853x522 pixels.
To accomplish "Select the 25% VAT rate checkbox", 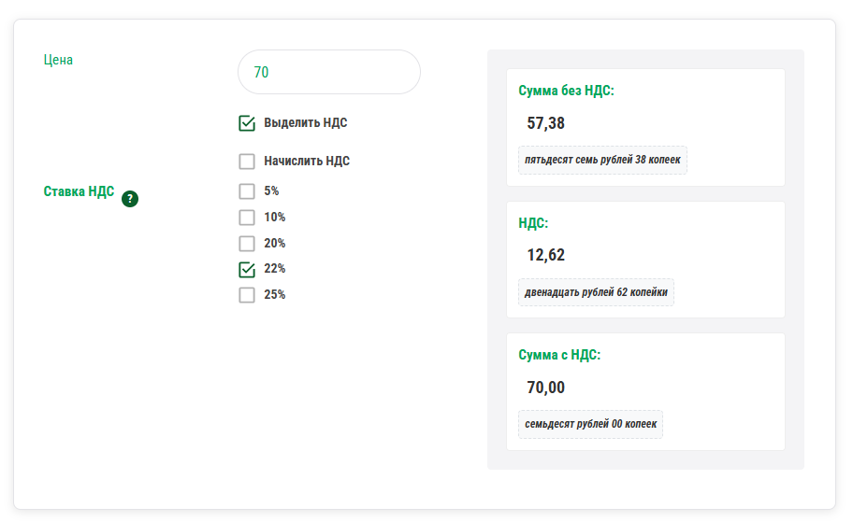I will click(x=247, y=295).
